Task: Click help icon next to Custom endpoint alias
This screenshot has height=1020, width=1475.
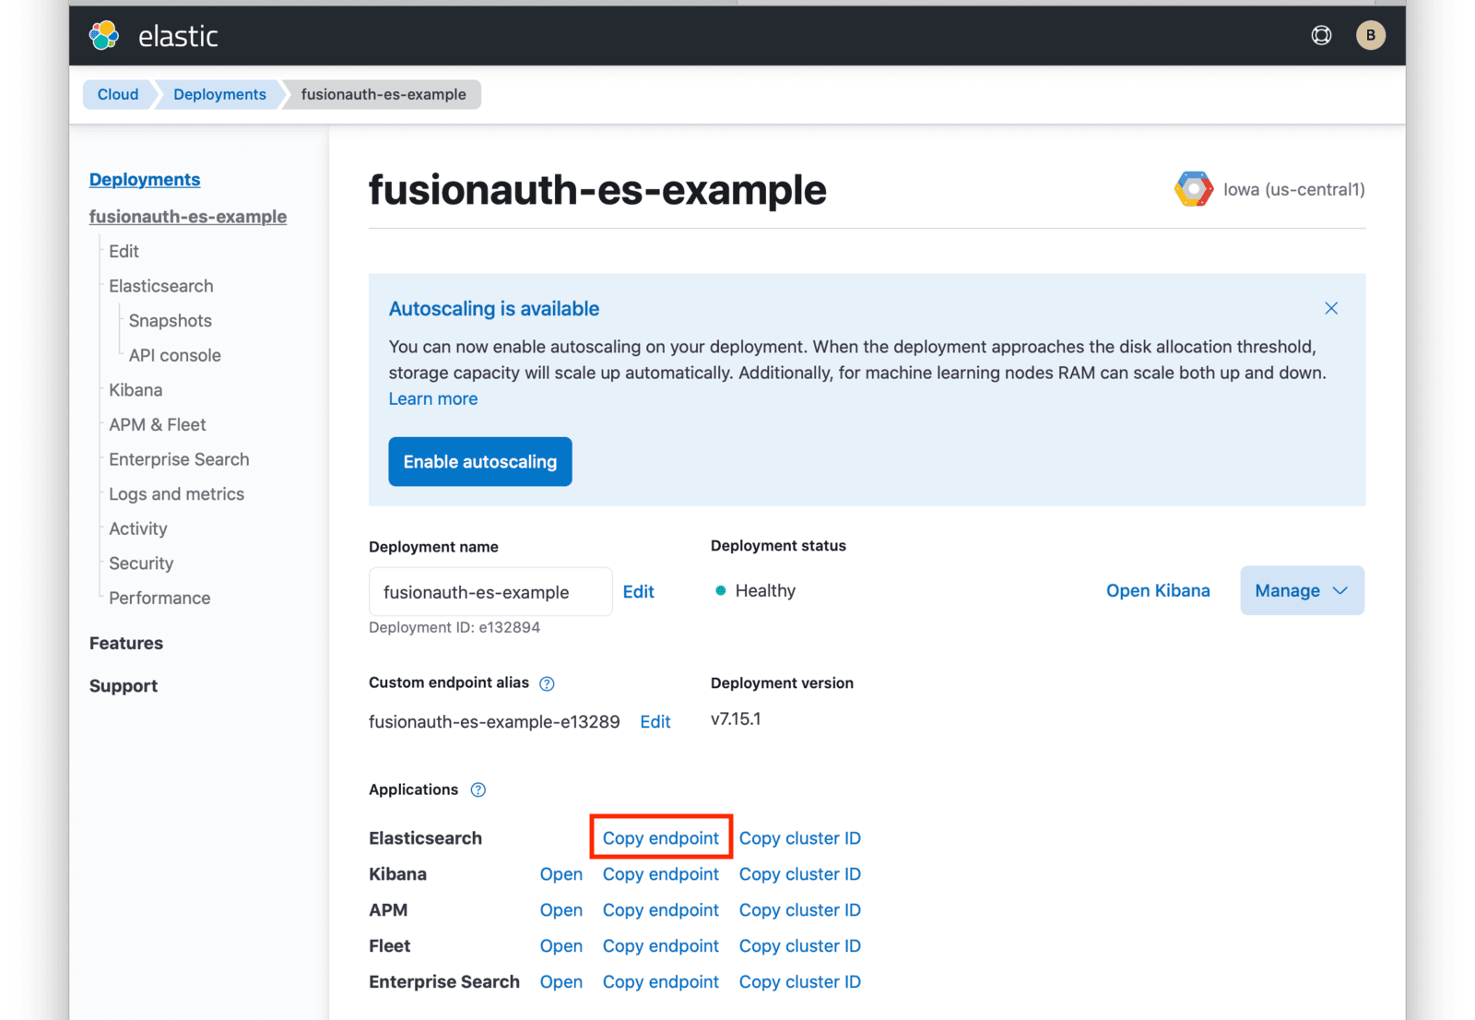Action: (547, 683)
